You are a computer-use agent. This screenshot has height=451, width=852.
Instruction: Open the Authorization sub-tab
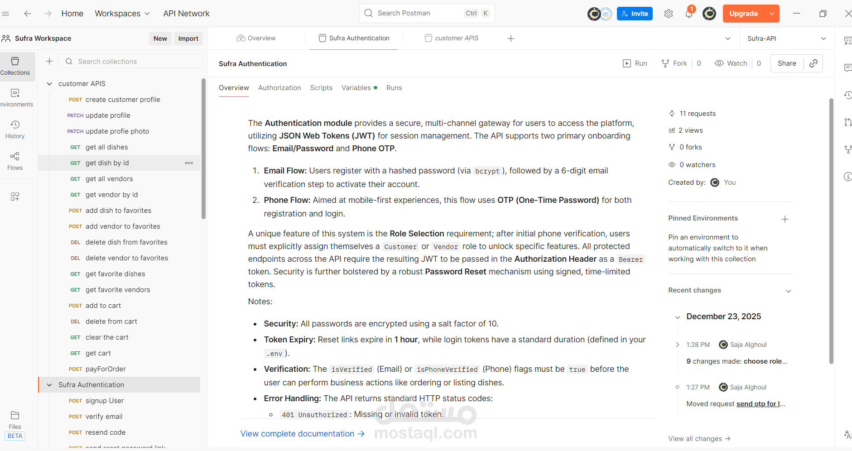point(279,88)
